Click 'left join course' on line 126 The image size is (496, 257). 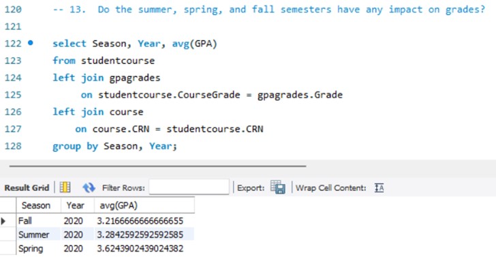pyautogui.click(x=98, y=112)
